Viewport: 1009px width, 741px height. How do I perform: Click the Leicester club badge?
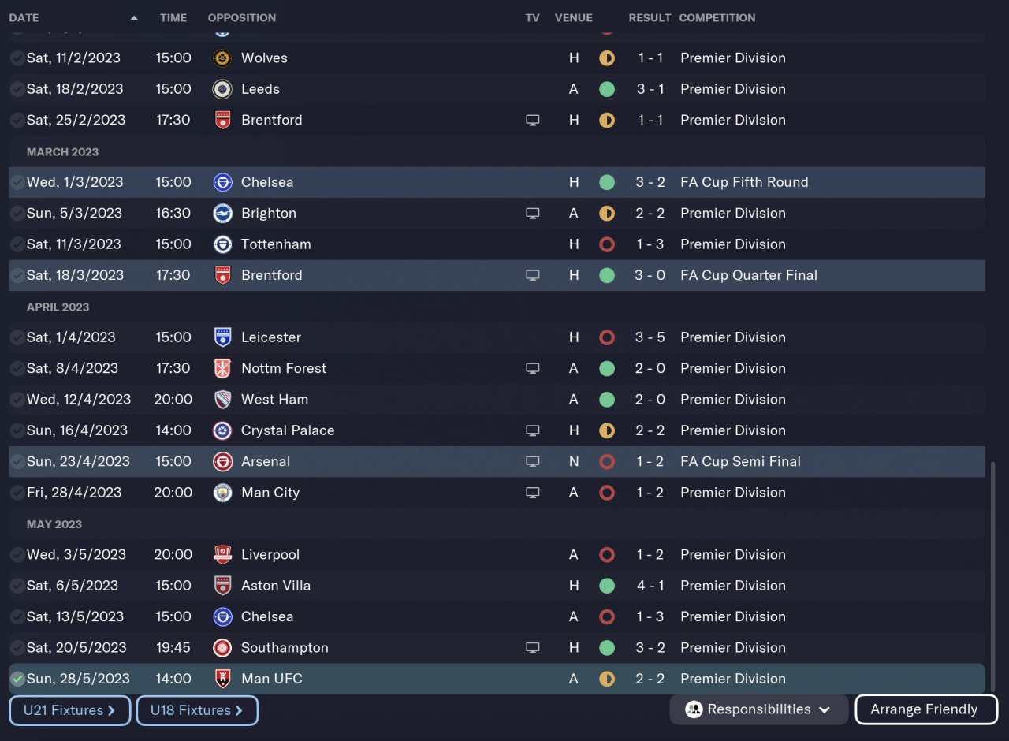pos(222,337)
